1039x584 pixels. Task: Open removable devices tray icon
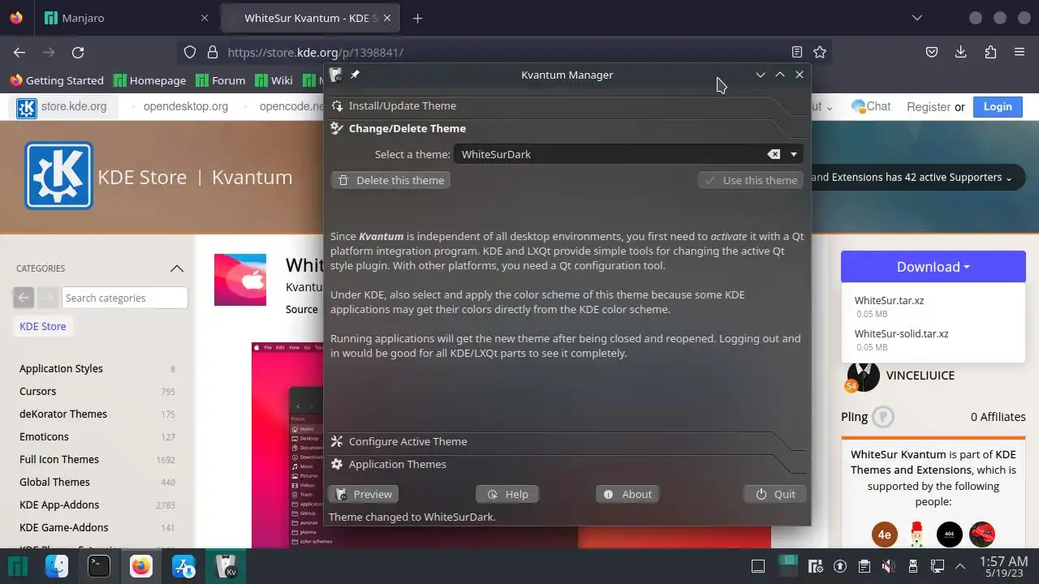(x=913, y=566)
